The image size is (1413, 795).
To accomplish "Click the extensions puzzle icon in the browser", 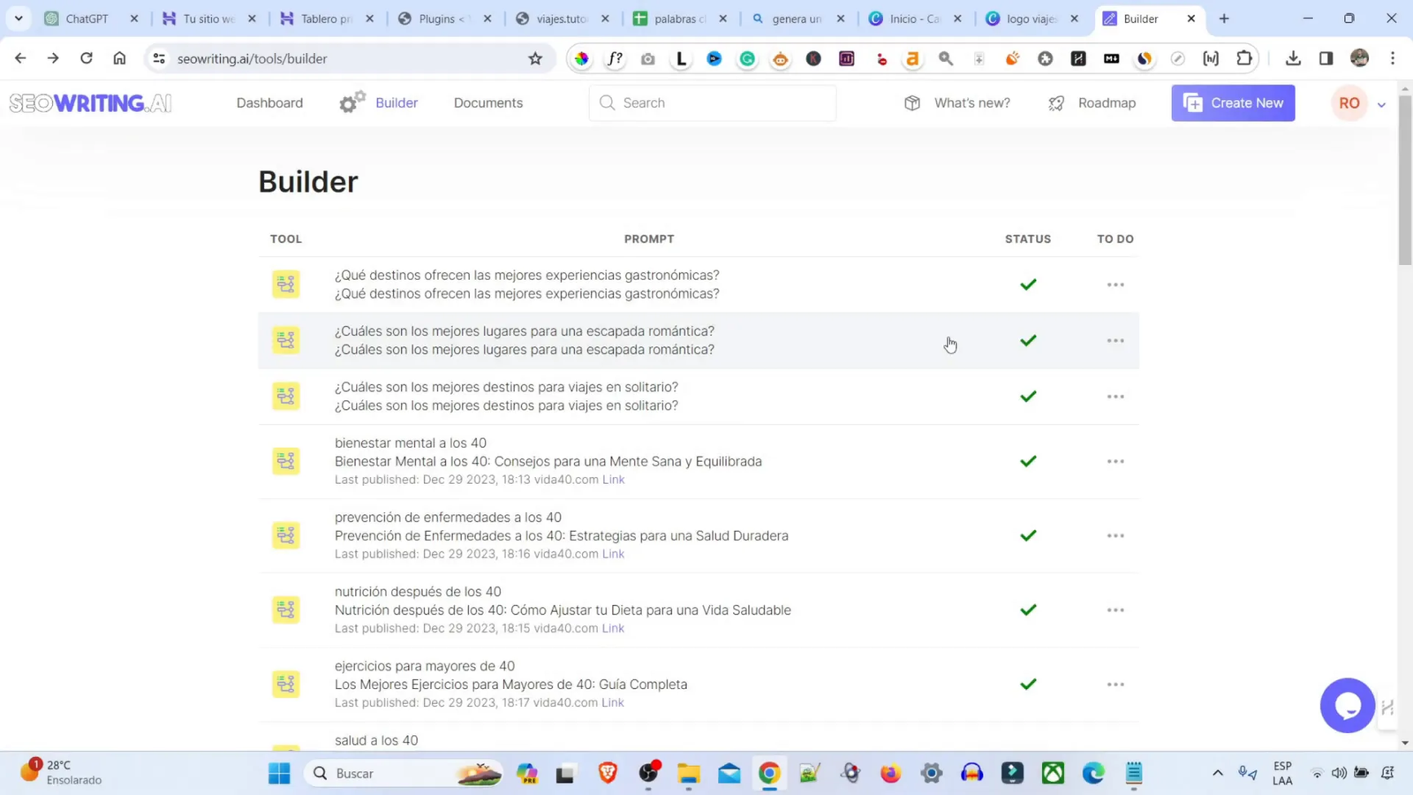I will click(x=1244, y=58).
